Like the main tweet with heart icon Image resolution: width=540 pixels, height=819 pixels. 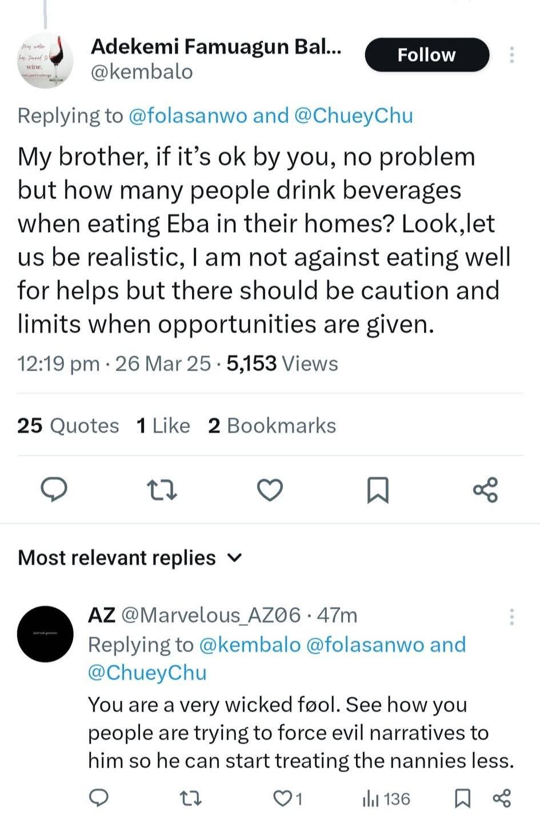point(270,490)
